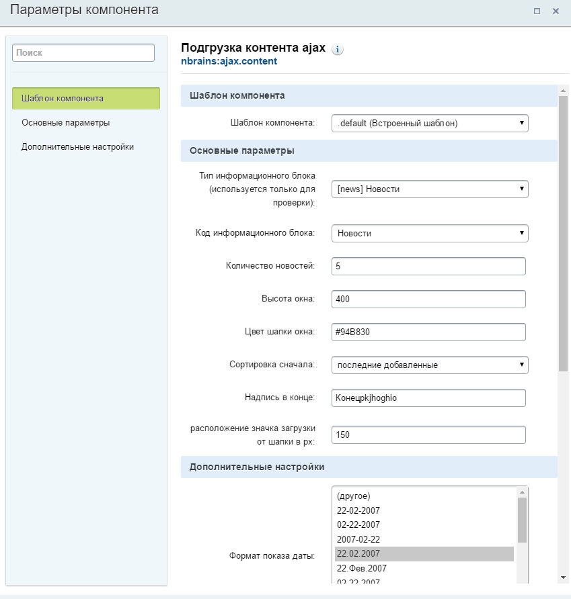Expand Тип информационного блока dropdown

click(x=430, y=189)
